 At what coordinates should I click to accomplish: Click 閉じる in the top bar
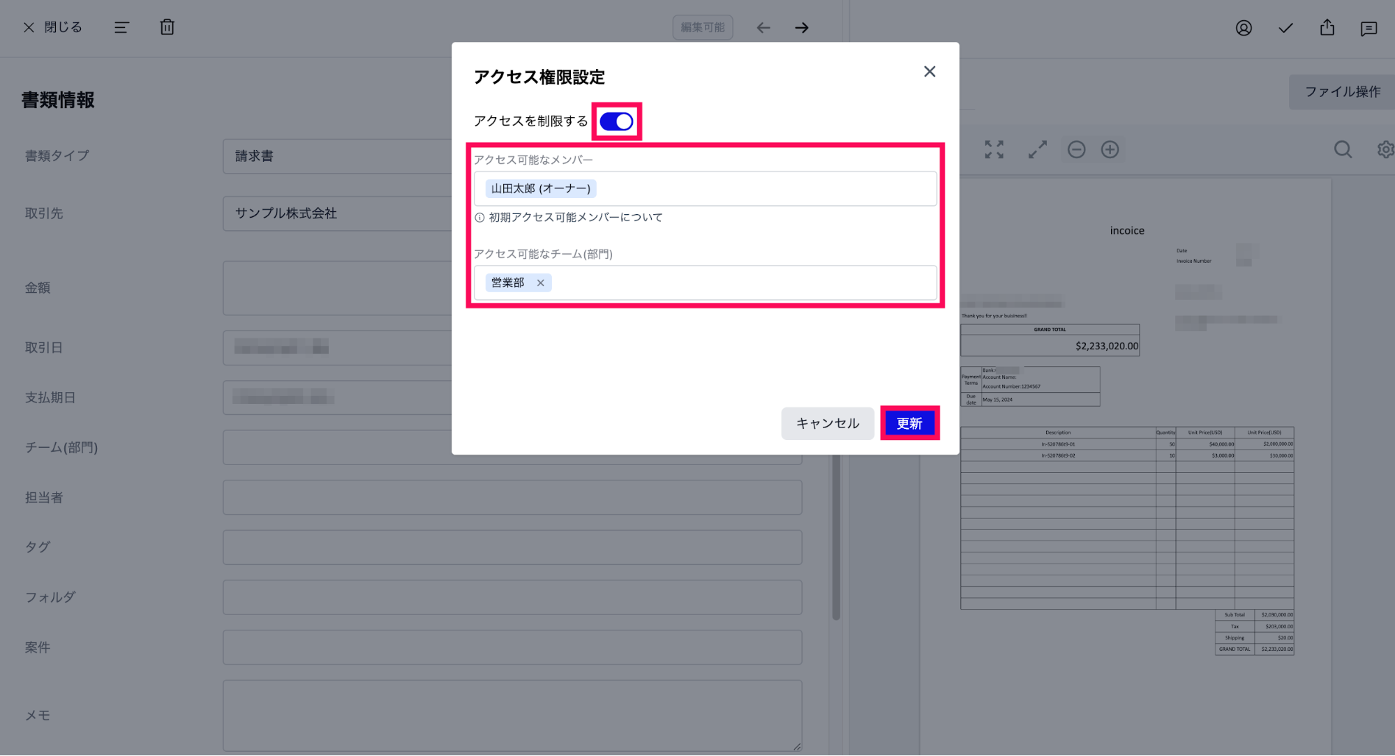[x=53, y=27]
